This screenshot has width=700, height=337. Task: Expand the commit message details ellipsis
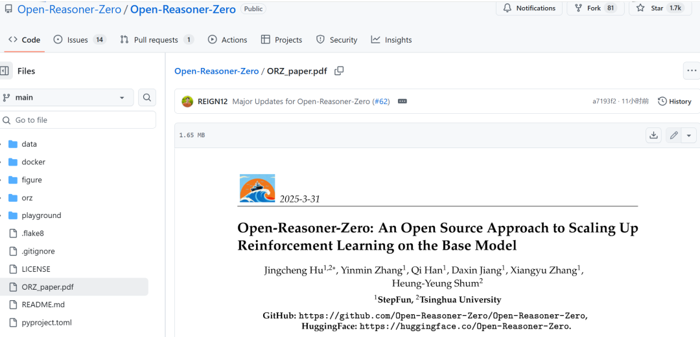coord(402,101)
